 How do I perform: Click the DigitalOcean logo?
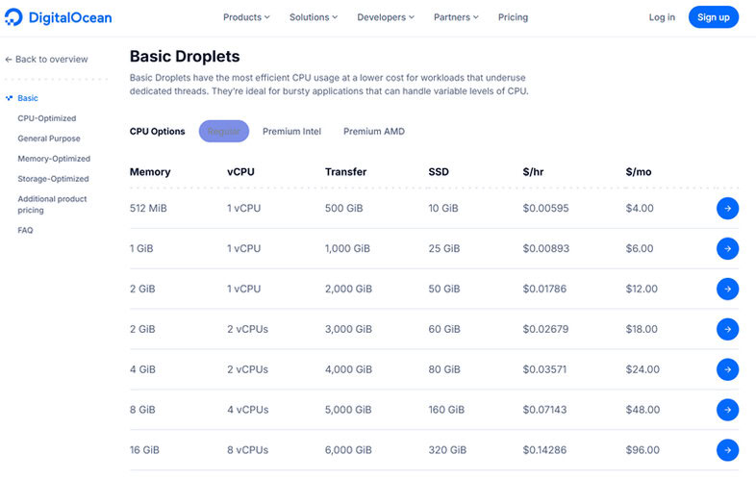59,17
